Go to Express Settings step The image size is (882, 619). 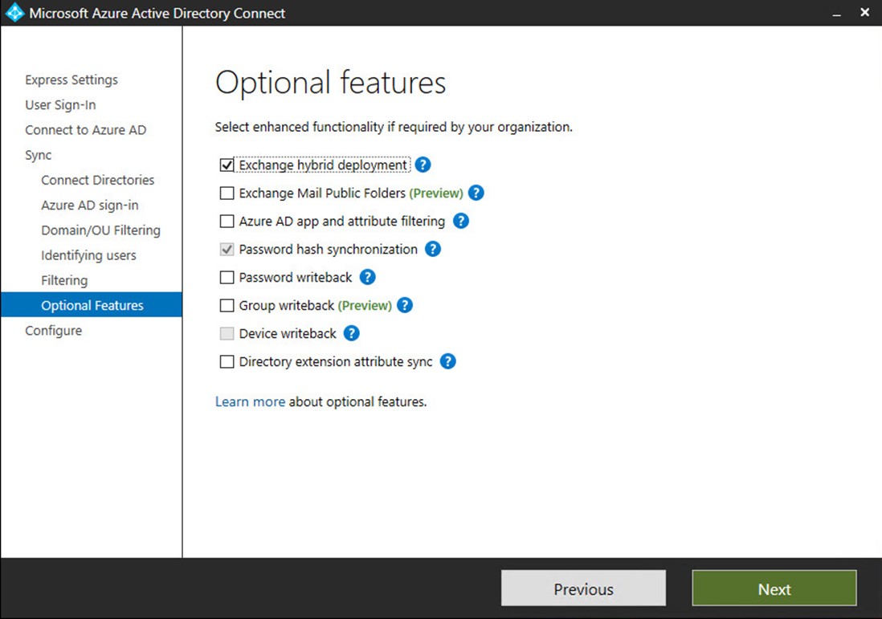tap(71, 79)
